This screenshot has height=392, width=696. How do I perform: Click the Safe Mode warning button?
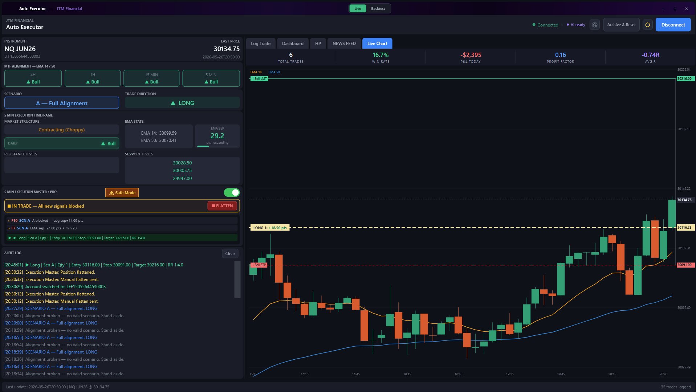click(122, 193)
